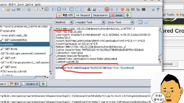Switch to combined header body view
Image resolution: width=184 pixels, height=103 pixels.
[145, 22]
